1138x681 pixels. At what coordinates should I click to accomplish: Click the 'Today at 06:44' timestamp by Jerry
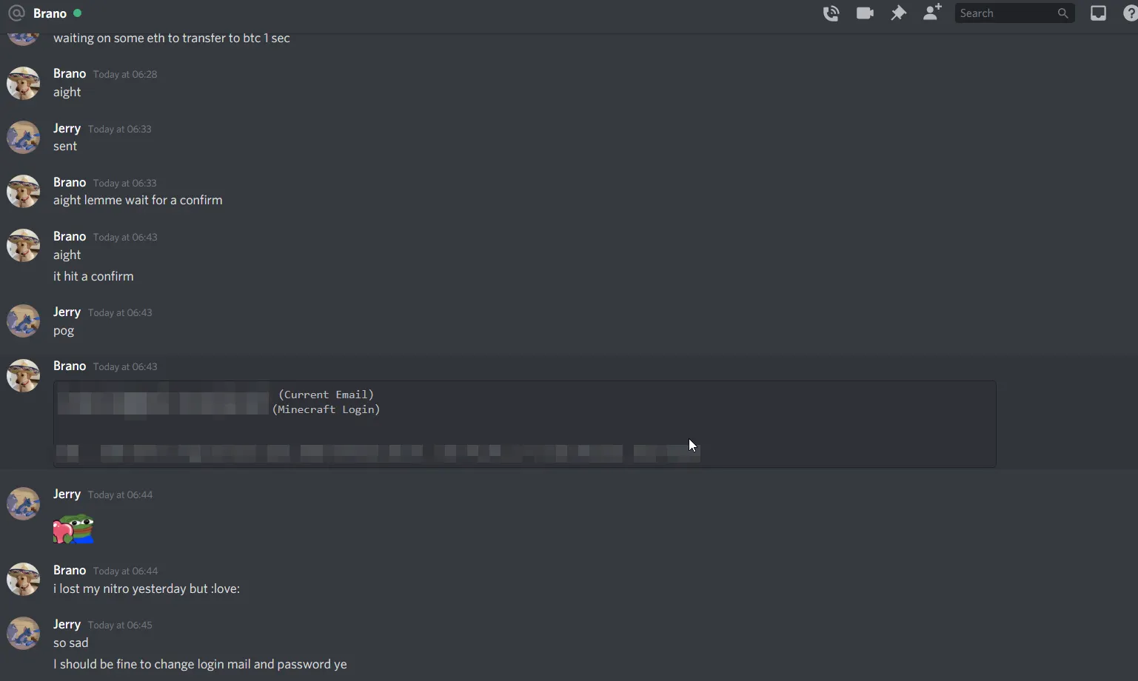click(x=120, y=494)
